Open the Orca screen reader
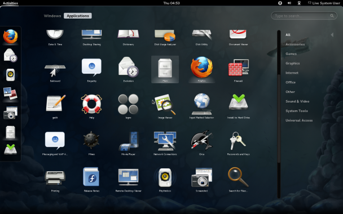 click(201, 143)
